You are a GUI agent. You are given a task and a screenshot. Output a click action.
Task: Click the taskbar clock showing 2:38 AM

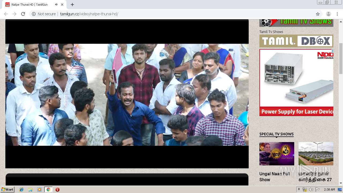click(x=329, y=190)
